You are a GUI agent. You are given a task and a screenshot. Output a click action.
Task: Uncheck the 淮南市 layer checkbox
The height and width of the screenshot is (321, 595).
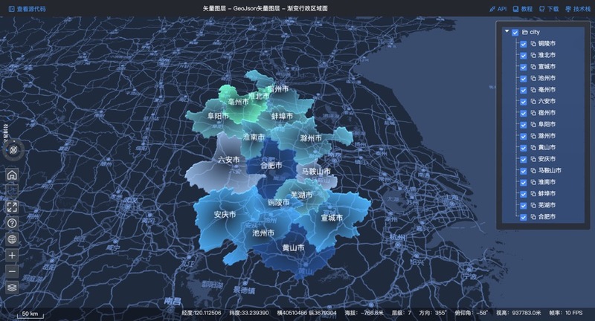tap(524, 183)
